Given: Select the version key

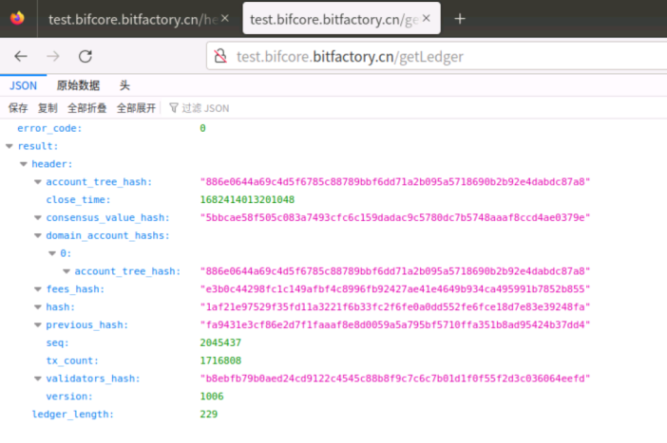Looking at the screenshot, I should (x=69, y=397).
